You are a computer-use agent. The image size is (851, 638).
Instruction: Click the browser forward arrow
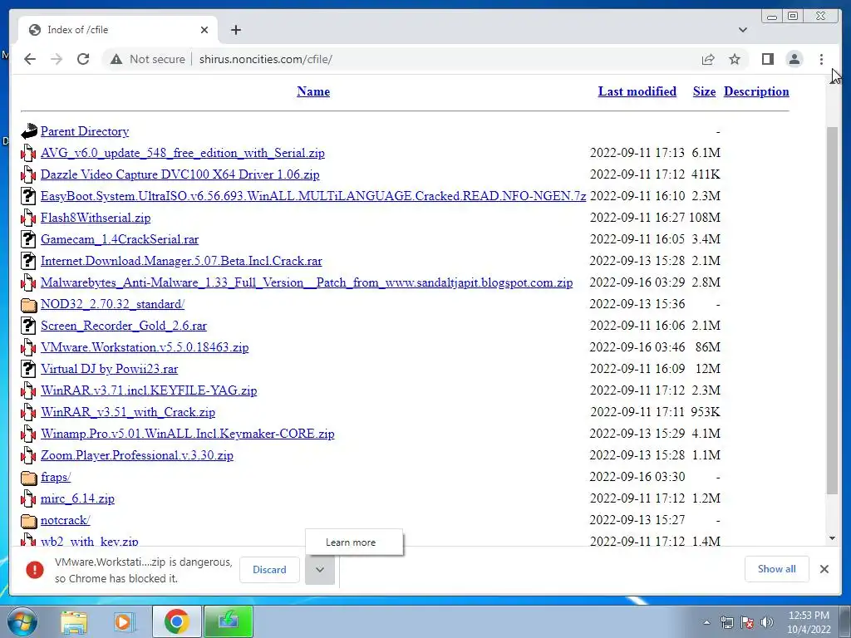(x=57, y=59)
